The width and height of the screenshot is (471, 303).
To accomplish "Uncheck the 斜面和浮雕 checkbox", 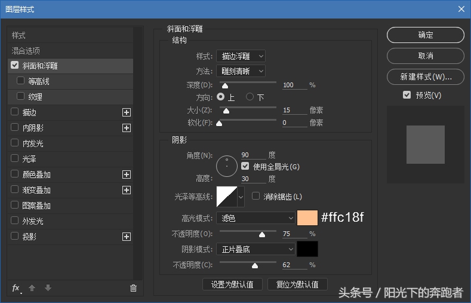I will point(14,65).
